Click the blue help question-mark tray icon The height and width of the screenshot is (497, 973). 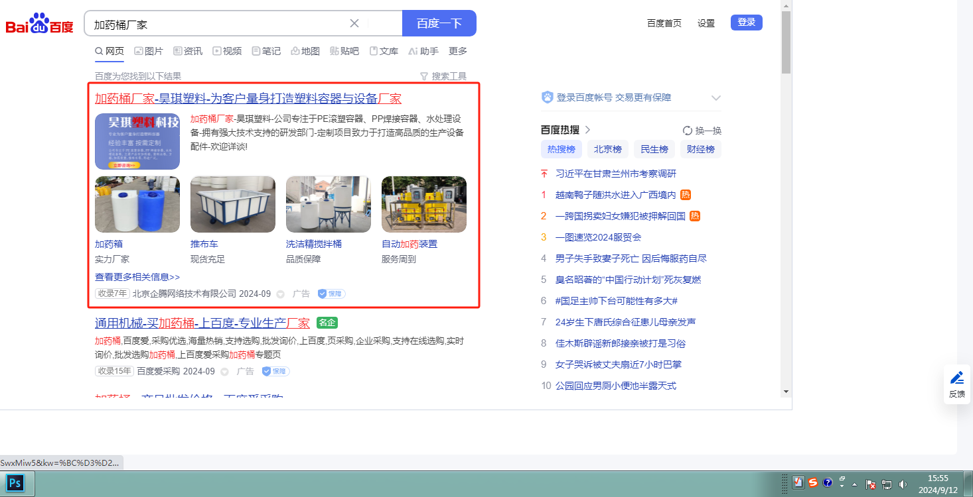coord(828,482)
